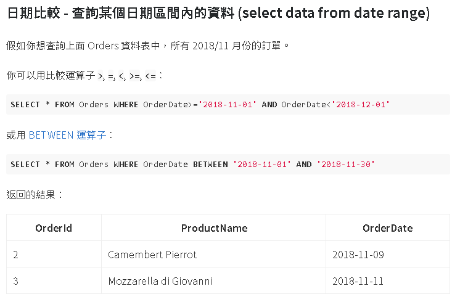The height and width of the screenshot is (302, 460).
Task: Select the OrderId column header
Action: [x=54, y=228]
